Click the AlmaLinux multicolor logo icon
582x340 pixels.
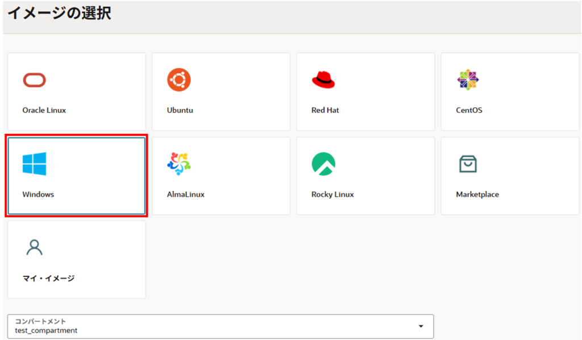[178, 164]
